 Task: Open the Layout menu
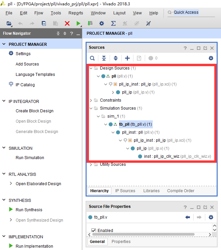tap(119, 13)
